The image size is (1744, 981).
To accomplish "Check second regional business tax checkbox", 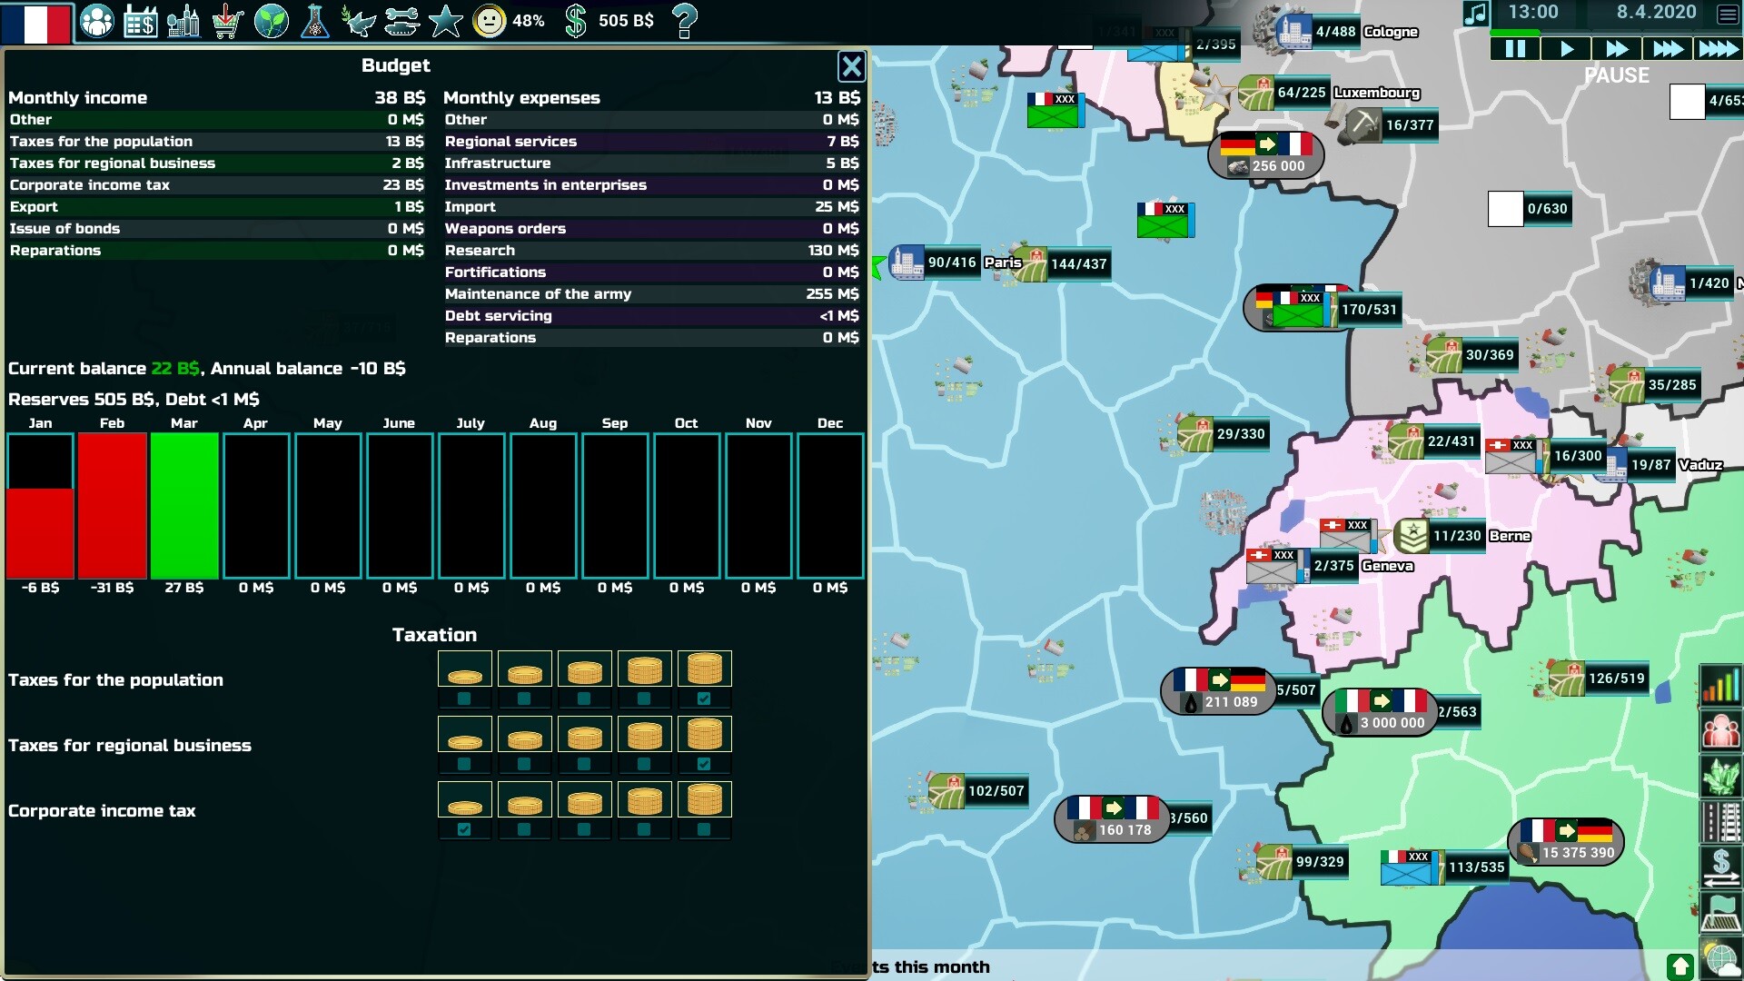I will 524,764.
